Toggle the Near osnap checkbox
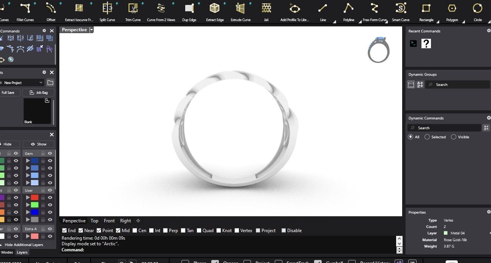The width and height of the screenshot is (491, 263). pyautogui.click(x=81, y=231)
